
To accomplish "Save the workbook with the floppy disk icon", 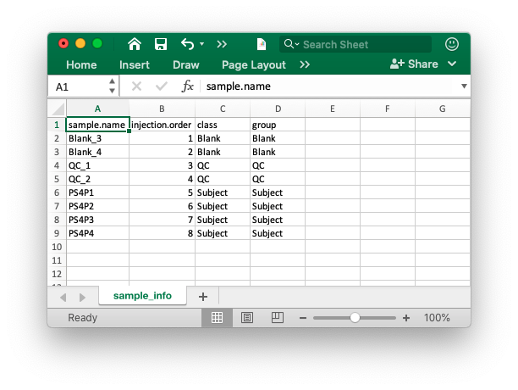I will pos(161,44).
